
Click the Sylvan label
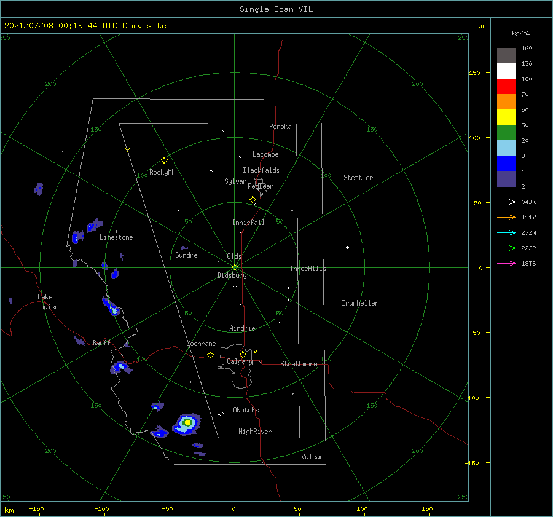(x=235, y=181)
